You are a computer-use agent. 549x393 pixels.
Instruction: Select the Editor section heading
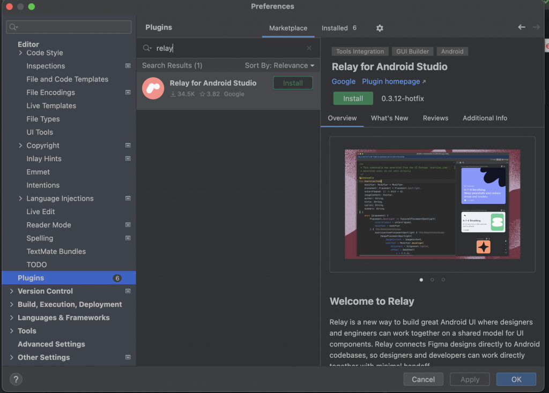28,44
